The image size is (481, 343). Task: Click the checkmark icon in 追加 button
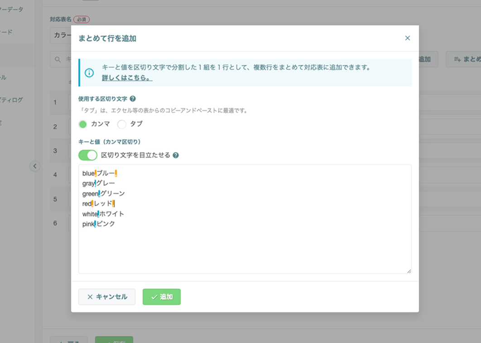pyautogui.click(x=154, y=297)
